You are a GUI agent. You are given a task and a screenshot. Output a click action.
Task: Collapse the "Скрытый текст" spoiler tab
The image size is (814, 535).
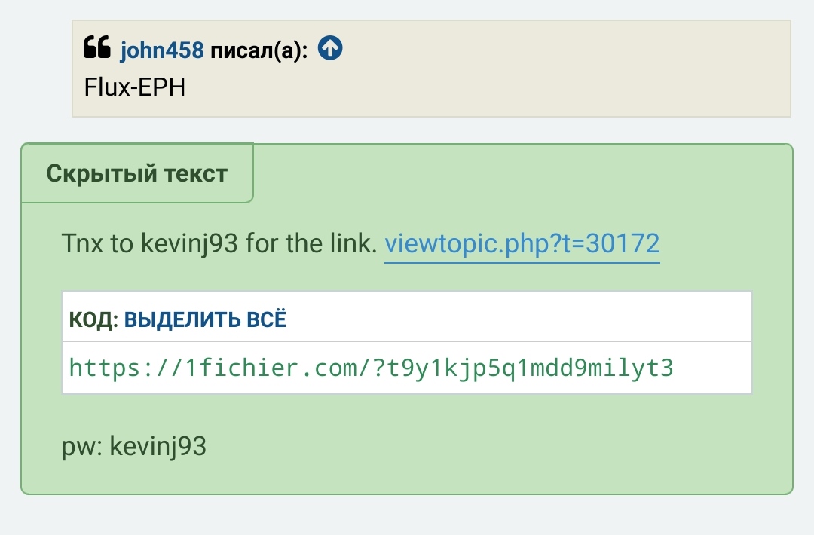137,174
